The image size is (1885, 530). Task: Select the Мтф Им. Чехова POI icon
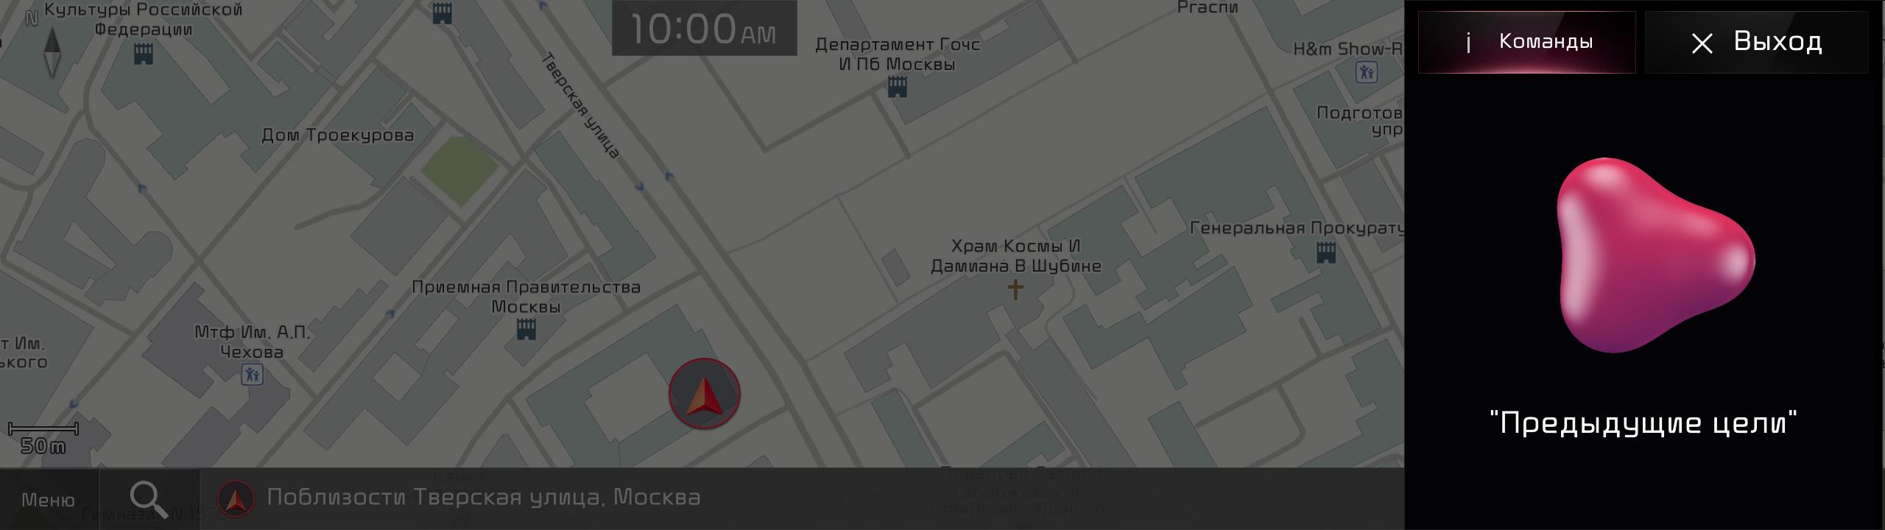252,375
